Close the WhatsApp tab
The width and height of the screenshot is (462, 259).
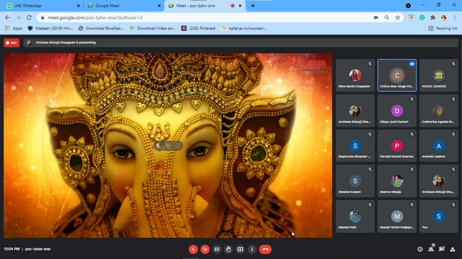click(x=79, y=6)
